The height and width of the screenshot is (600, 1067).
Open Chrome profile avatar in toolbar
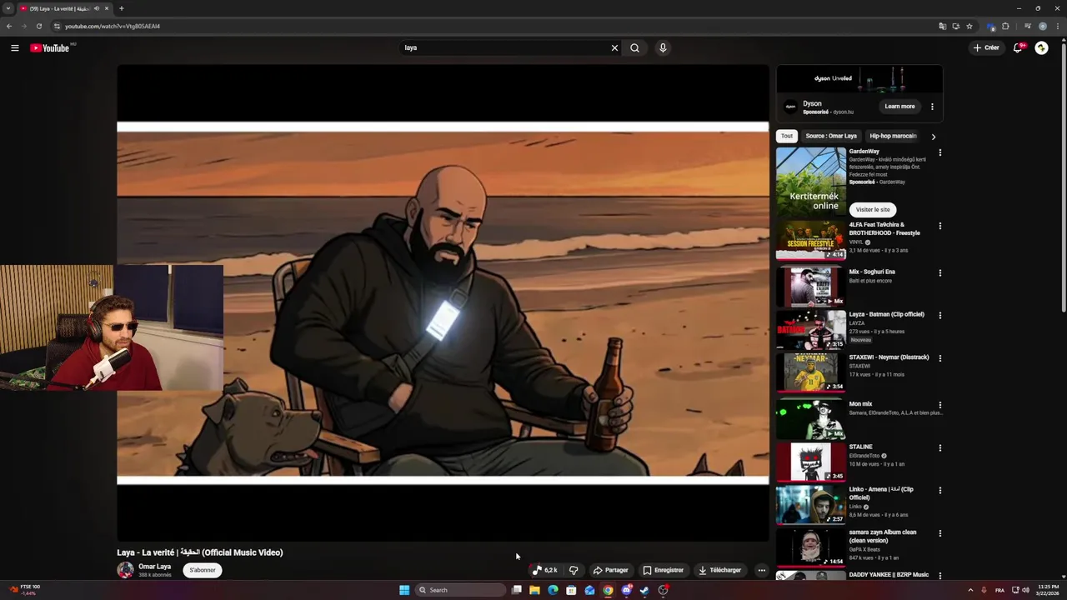(1042, 26)
